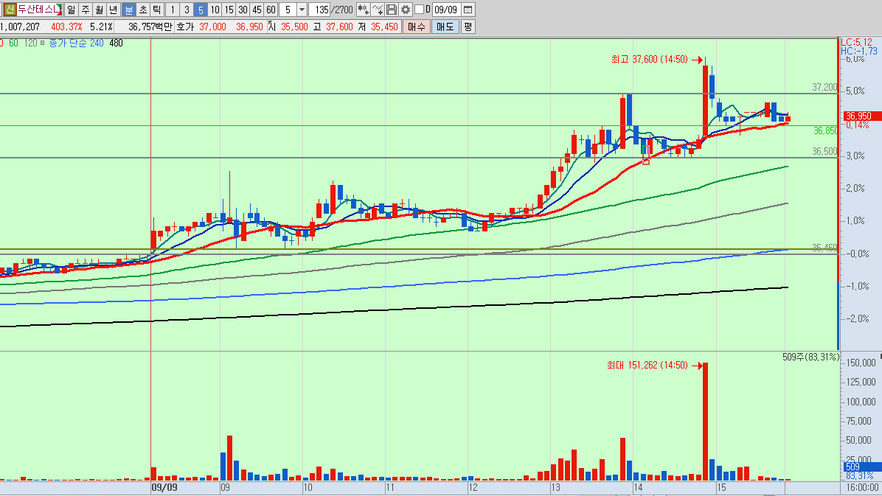Open the interval value dropdown arrow
Viewport: 882px width, 496px height.
[x=302, y=10]
